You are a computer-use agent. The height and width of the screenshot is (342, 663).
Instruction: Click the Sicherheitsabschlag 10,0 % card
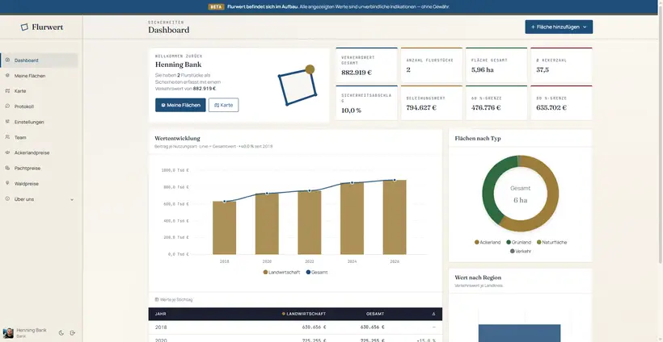tap(366, 103)
